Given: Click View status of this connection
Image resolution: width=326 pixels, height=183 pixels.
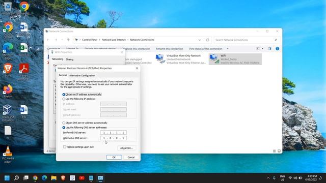Looking at the screenshot, I should point(206,49).
